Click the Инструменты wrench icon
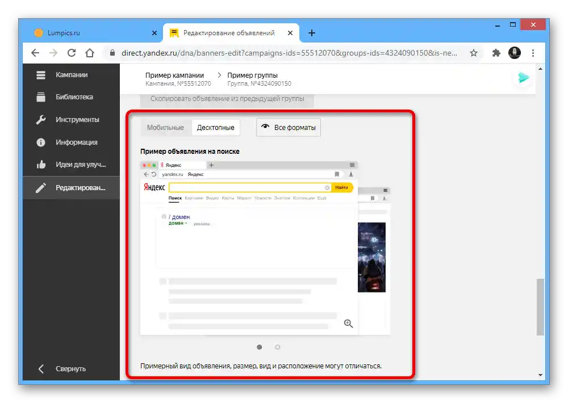 [40, 120]
